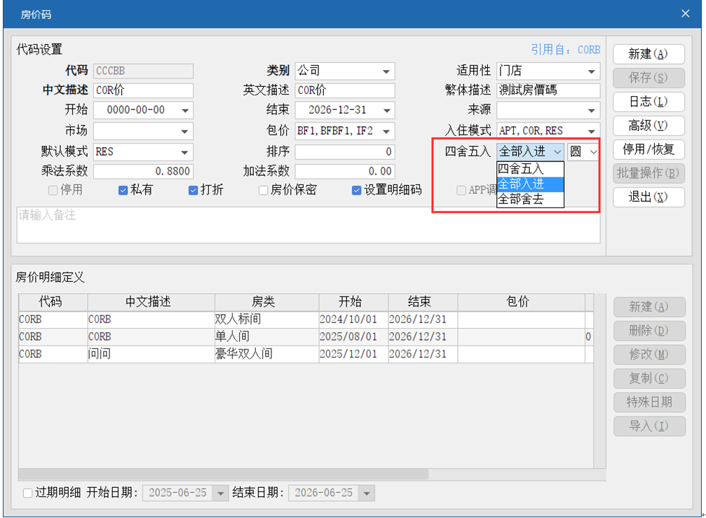Click the 2025/08/01 start date cell
Viewport: 706px width, 518px height.
pyautogui.click(x=353, y=336)
